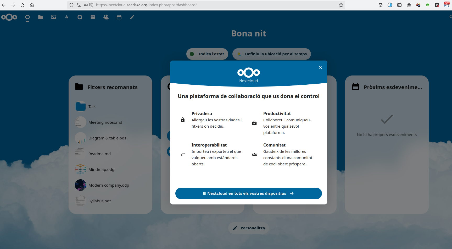Click 'El Nextcloud en tots els vostres dispositius'
Screen dimensions: 452x249
pos(248,193)
